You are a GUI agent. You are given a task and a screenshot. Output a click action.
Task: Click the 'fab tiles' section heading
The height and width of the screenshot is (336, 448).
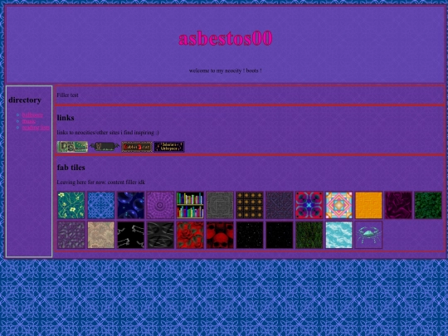point(71,168)
